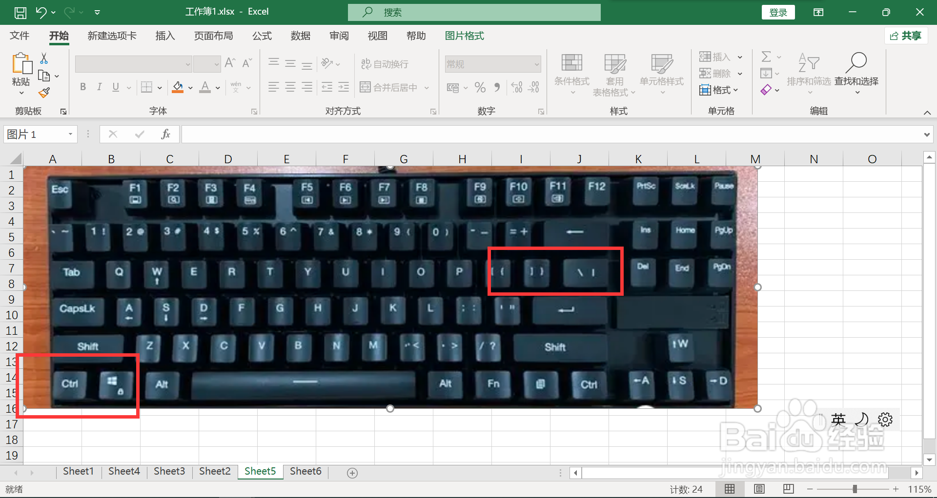The width and height of the screenshot is (937, 498).
Task: Click the IME moon mode icon
Action: 862,420
